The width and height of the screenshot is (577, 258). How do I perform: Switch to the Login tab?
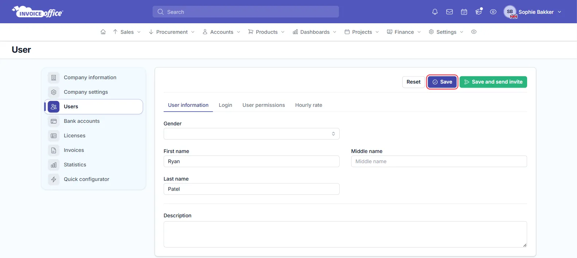[225, 105]
